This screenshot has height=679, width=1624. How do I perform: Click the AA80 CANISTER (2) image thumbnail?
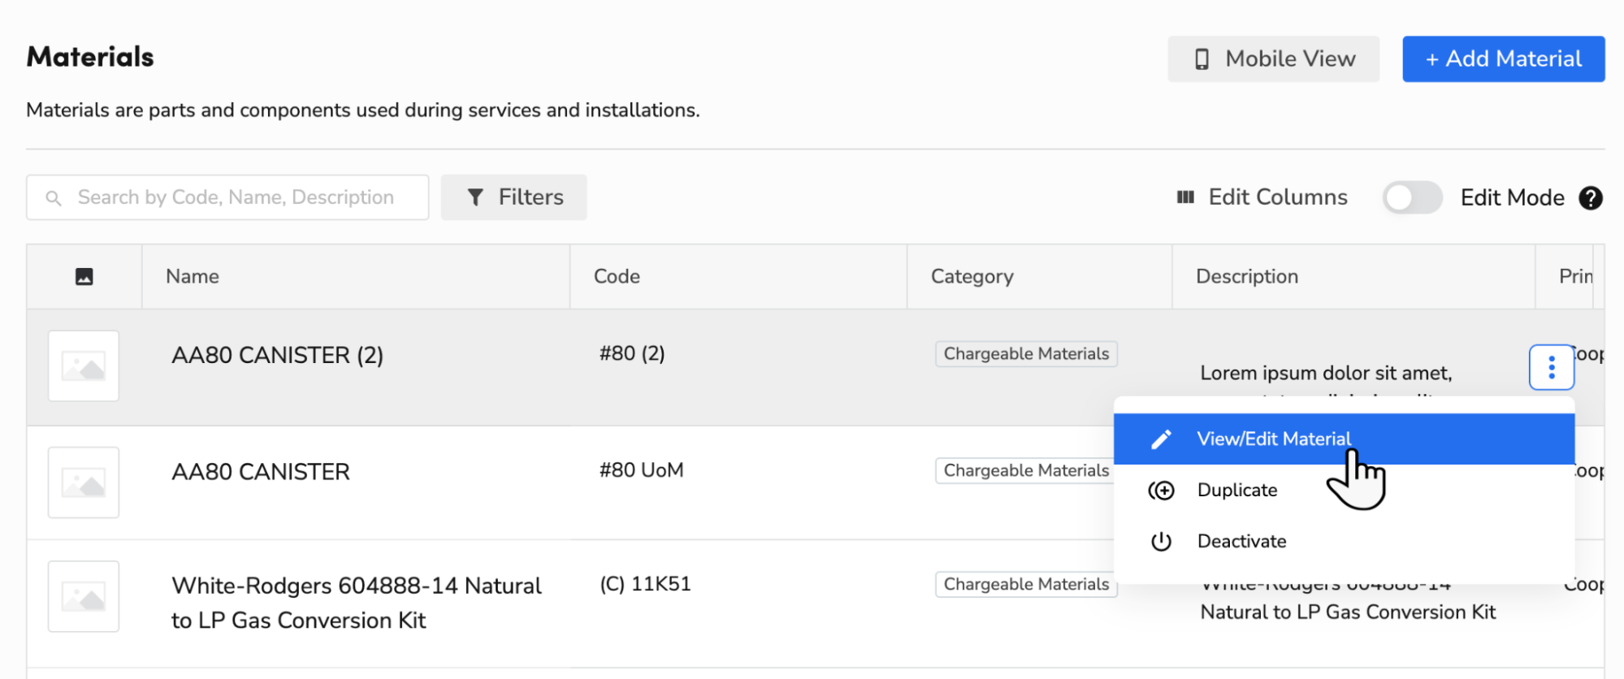(x=84, y=365)
